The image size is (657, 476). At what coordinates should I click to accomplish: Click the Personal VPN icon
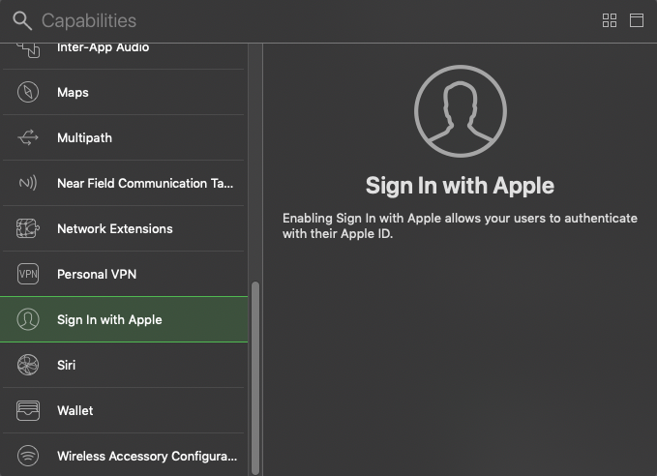point(28,275)
